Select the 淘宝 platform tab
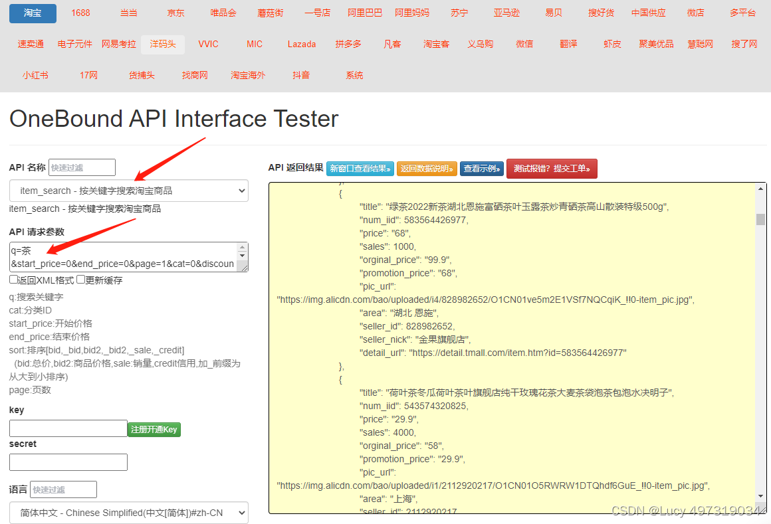Image resolution: width=771 pixels, height=524 pixels. tap(33, 13)
